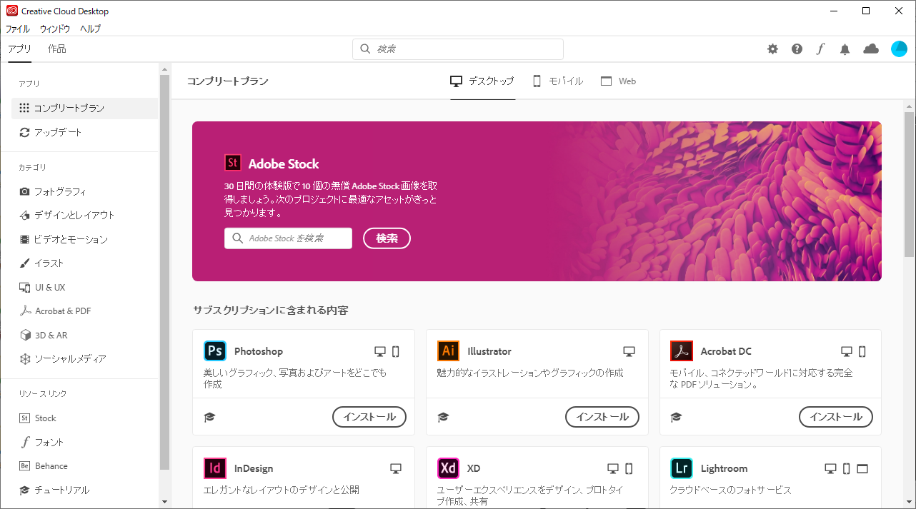This screenshot has width=916, height=509.
Task: Click XD's mobile device icon
Action: 629,469
